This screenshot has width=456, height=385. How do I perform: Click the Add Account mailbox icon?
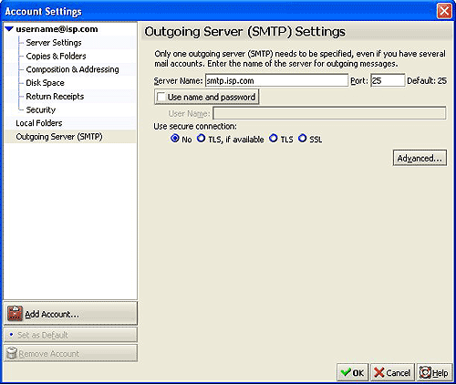[15, 313]
